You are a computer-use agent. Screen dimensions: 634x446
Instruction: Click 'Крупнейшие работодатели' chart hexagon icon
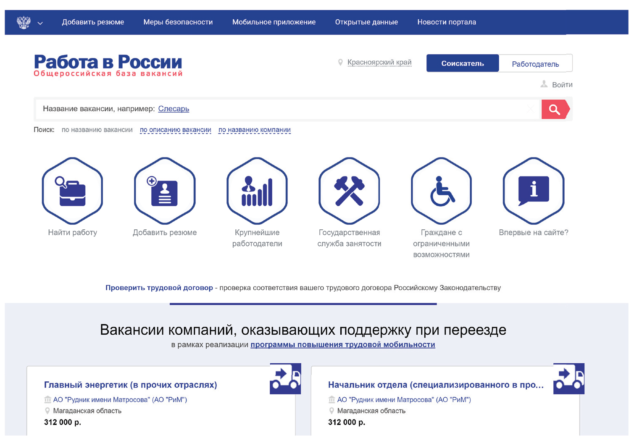[x=257, y=191]
